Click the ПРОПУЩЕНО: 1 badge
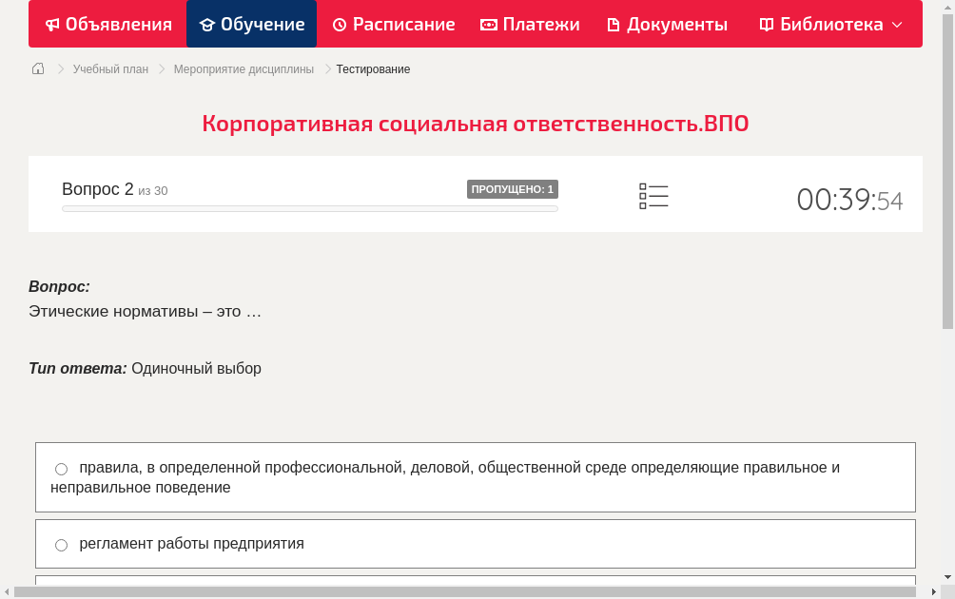This screenshot has width=955, height=599. [x=513, y=188]
